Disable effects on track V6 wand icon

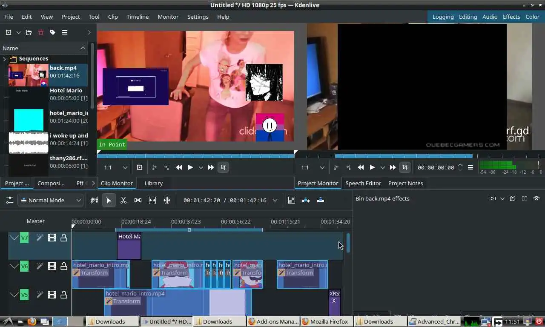coord(40,266)
